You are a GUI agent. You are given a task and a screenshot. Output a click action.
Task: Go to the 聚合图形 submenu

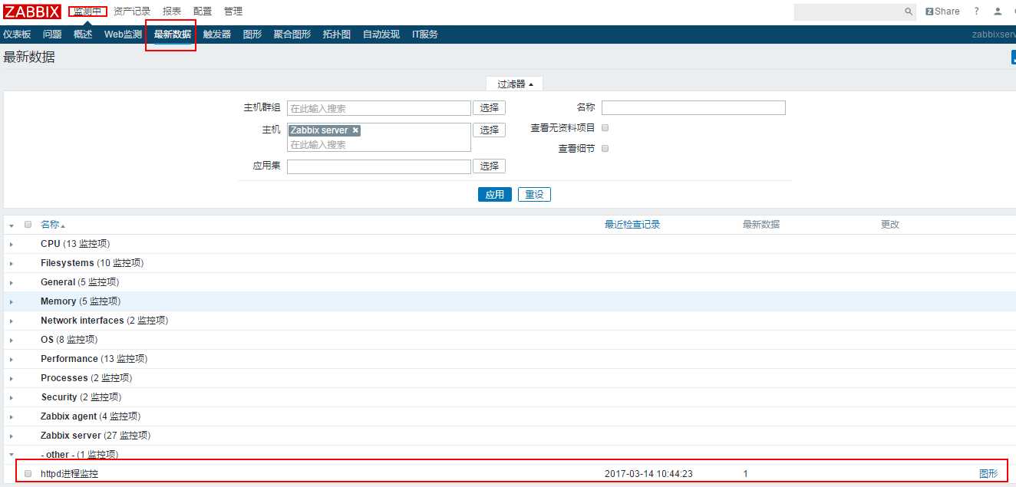pyautogui.click(x=292, y=35)
